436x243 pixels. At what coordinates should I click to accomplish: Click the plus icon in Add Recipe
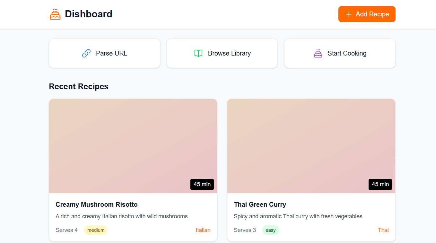[349, 14]
